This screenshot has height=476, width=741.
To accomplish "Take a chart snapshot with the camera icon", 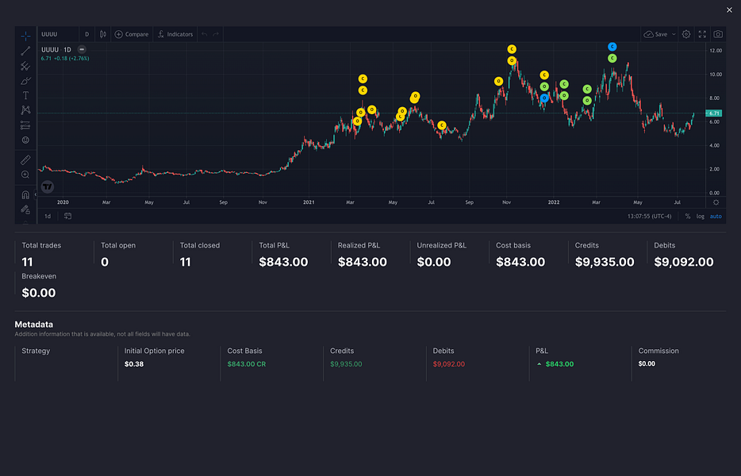I will tap(716, 34).
